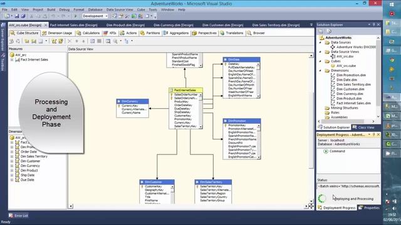Switch to the Partitions tab
401x225 pixels.
coord(150,33)
